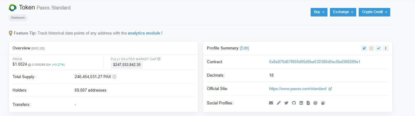Open the CoinMarketCap social icon
Viewport: 415px width, 116px height.
(316, 103)
